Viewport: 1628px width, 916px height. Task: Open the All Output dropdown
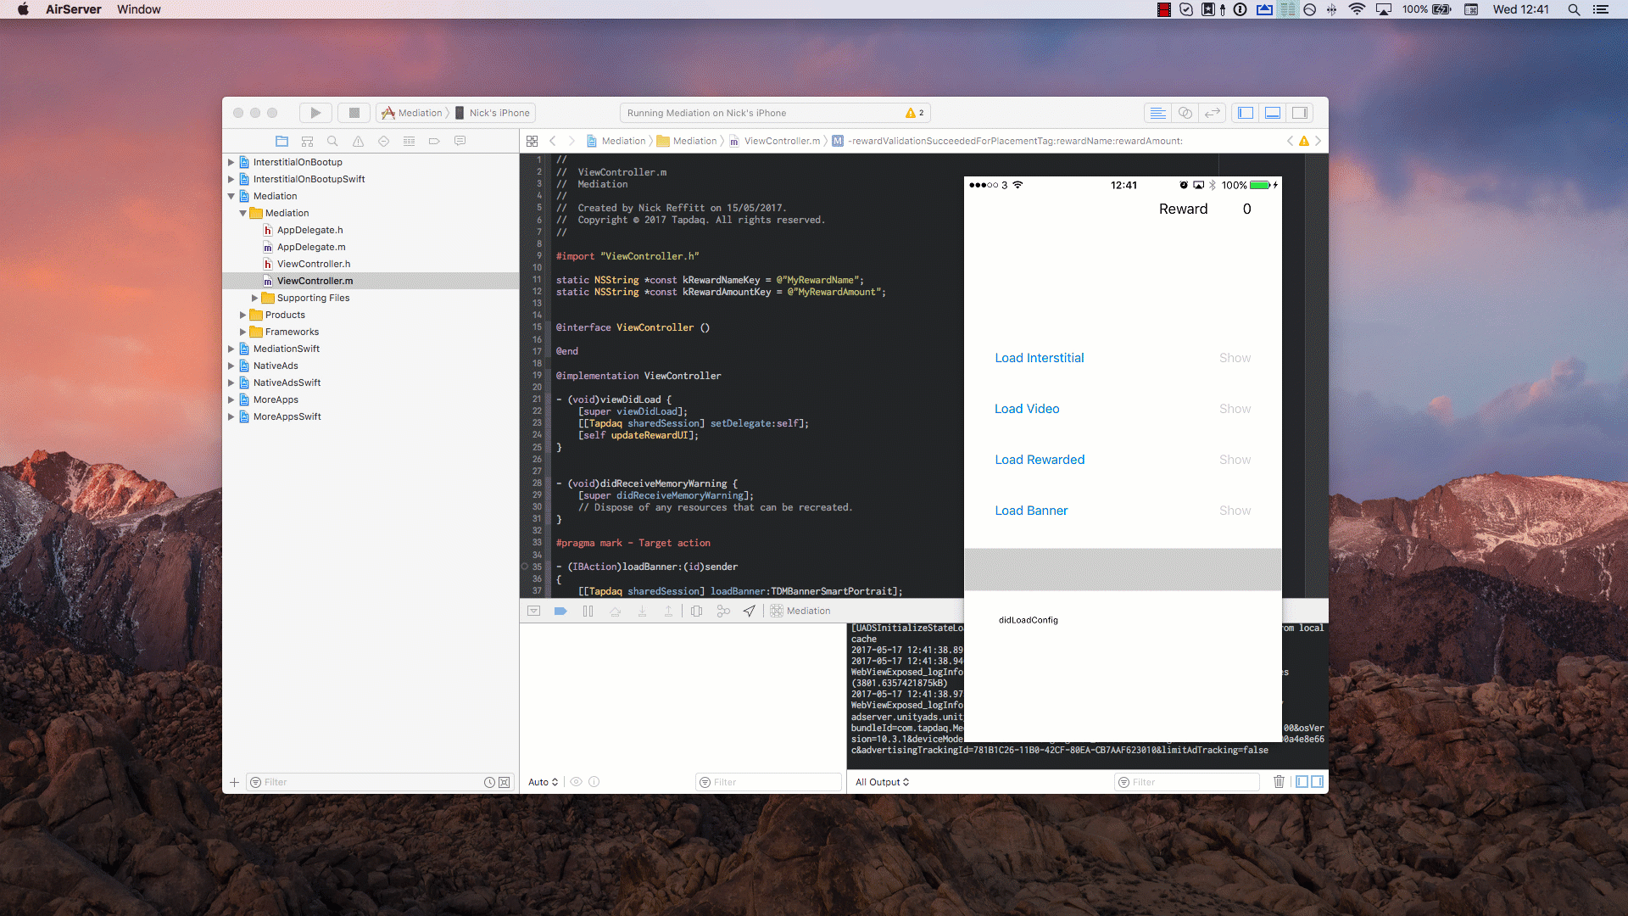tap(882, 782)
